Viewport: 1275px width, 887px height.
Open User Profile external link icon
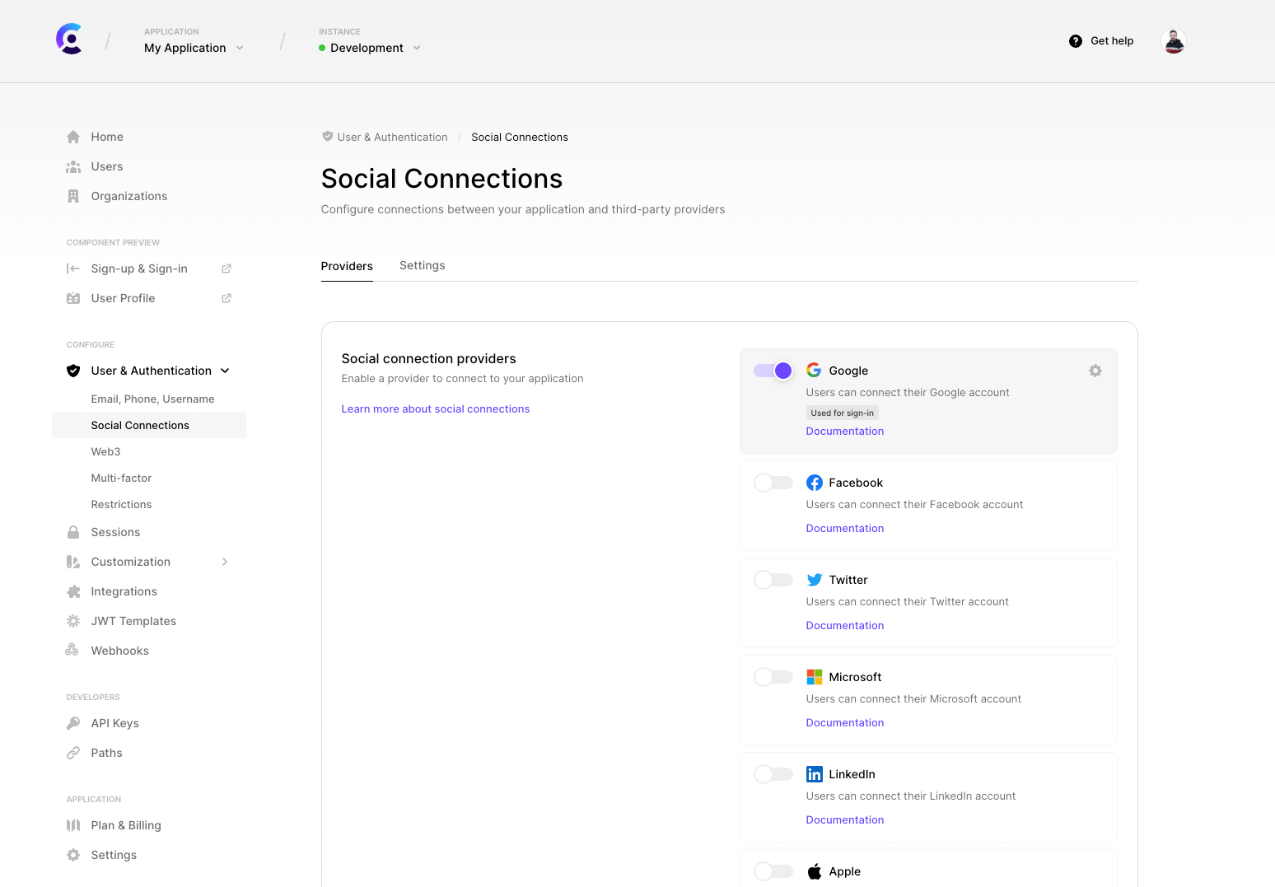(x=227, y=298)
